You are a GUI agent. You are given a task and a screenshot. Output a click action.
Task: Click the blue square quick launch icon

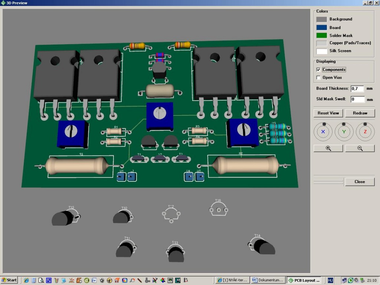coord(49,281)
